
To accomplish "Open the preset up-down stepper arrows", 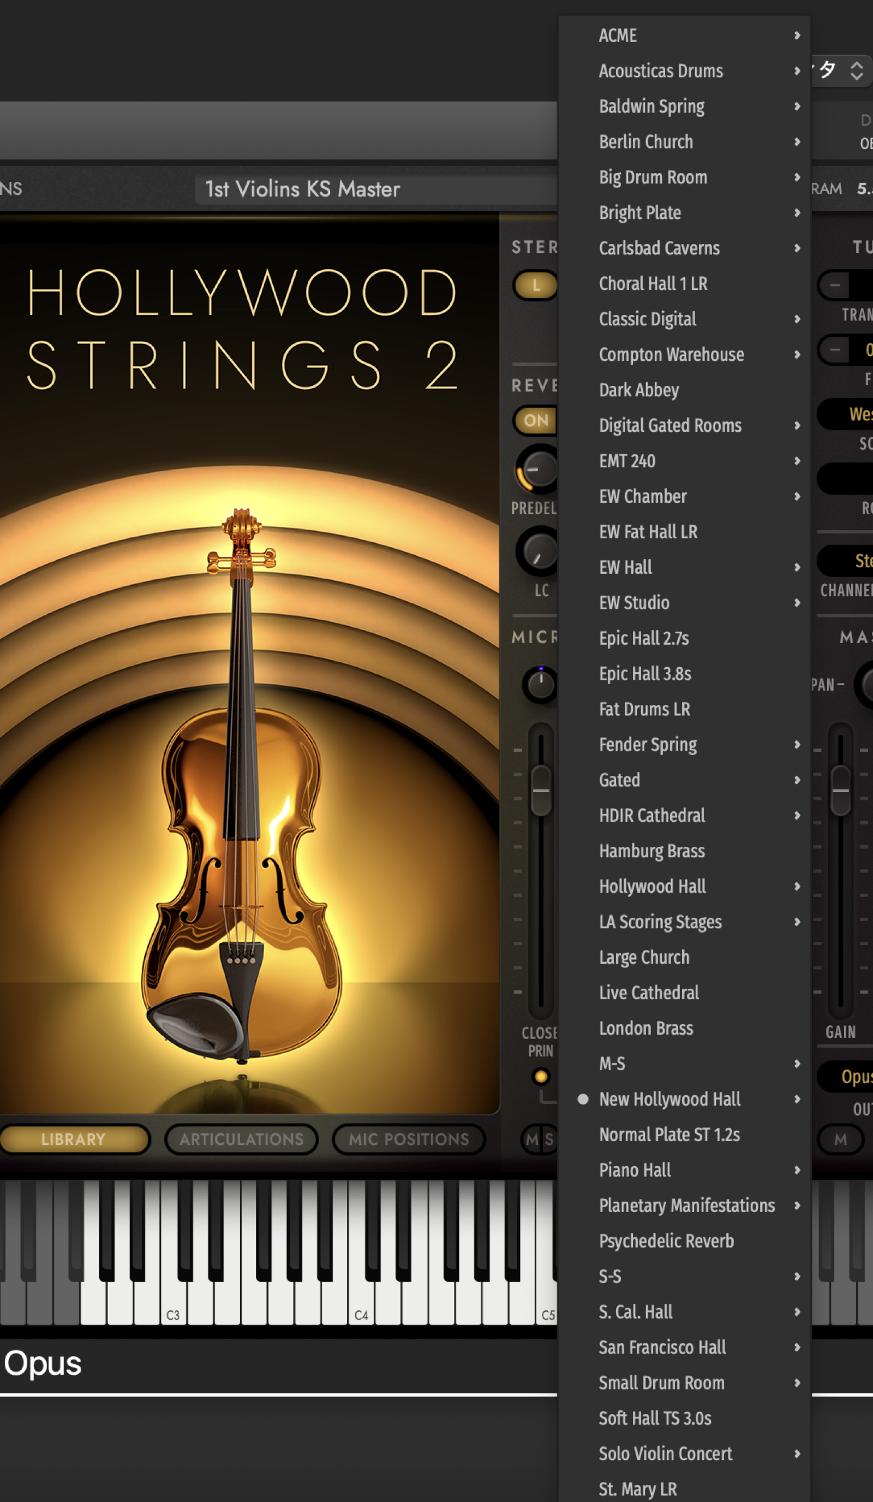I will point(856,71).
